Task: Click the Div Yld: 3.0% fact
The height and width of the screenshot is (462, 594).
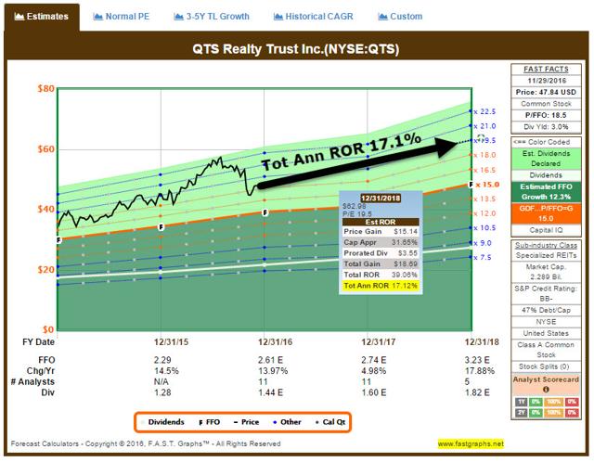Action: [546, 127]
